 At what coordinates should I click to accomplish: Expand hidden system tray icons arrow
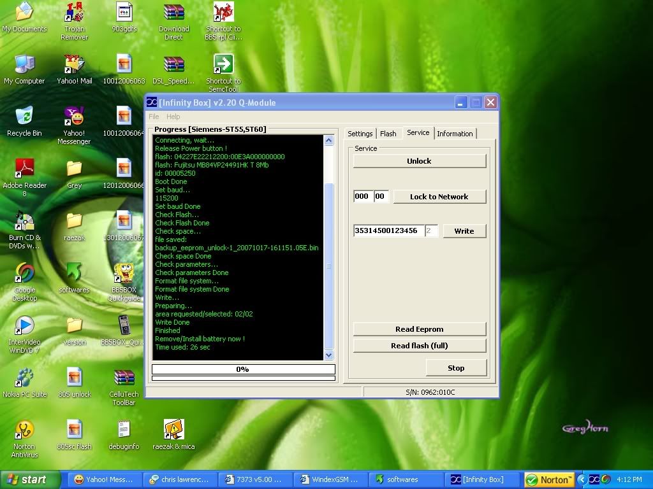click(x=582, y=479)
